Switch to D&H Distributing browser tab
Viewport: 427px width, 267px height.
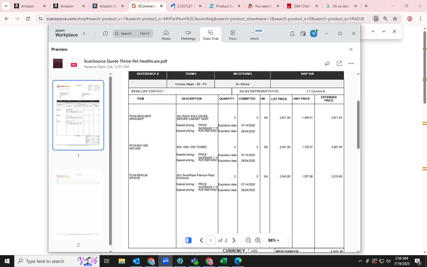click(303, 6)
